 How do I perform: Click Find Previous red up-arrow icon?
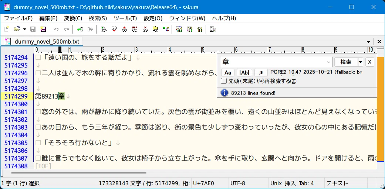(x=125, y=30)
